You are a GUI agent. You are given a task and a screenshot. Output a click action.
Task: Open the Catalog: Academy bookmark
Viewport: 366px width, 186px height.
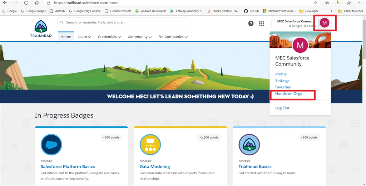[x=187, y=11]
